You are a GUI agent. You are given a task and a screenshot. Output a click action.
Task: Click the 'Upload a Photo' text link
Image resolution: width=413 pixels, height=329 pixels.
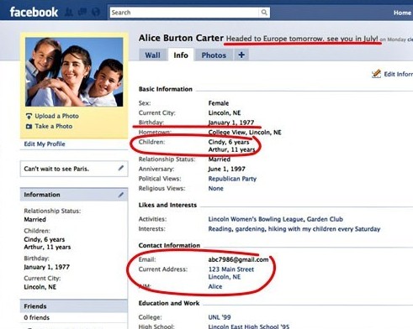(56, 116)
